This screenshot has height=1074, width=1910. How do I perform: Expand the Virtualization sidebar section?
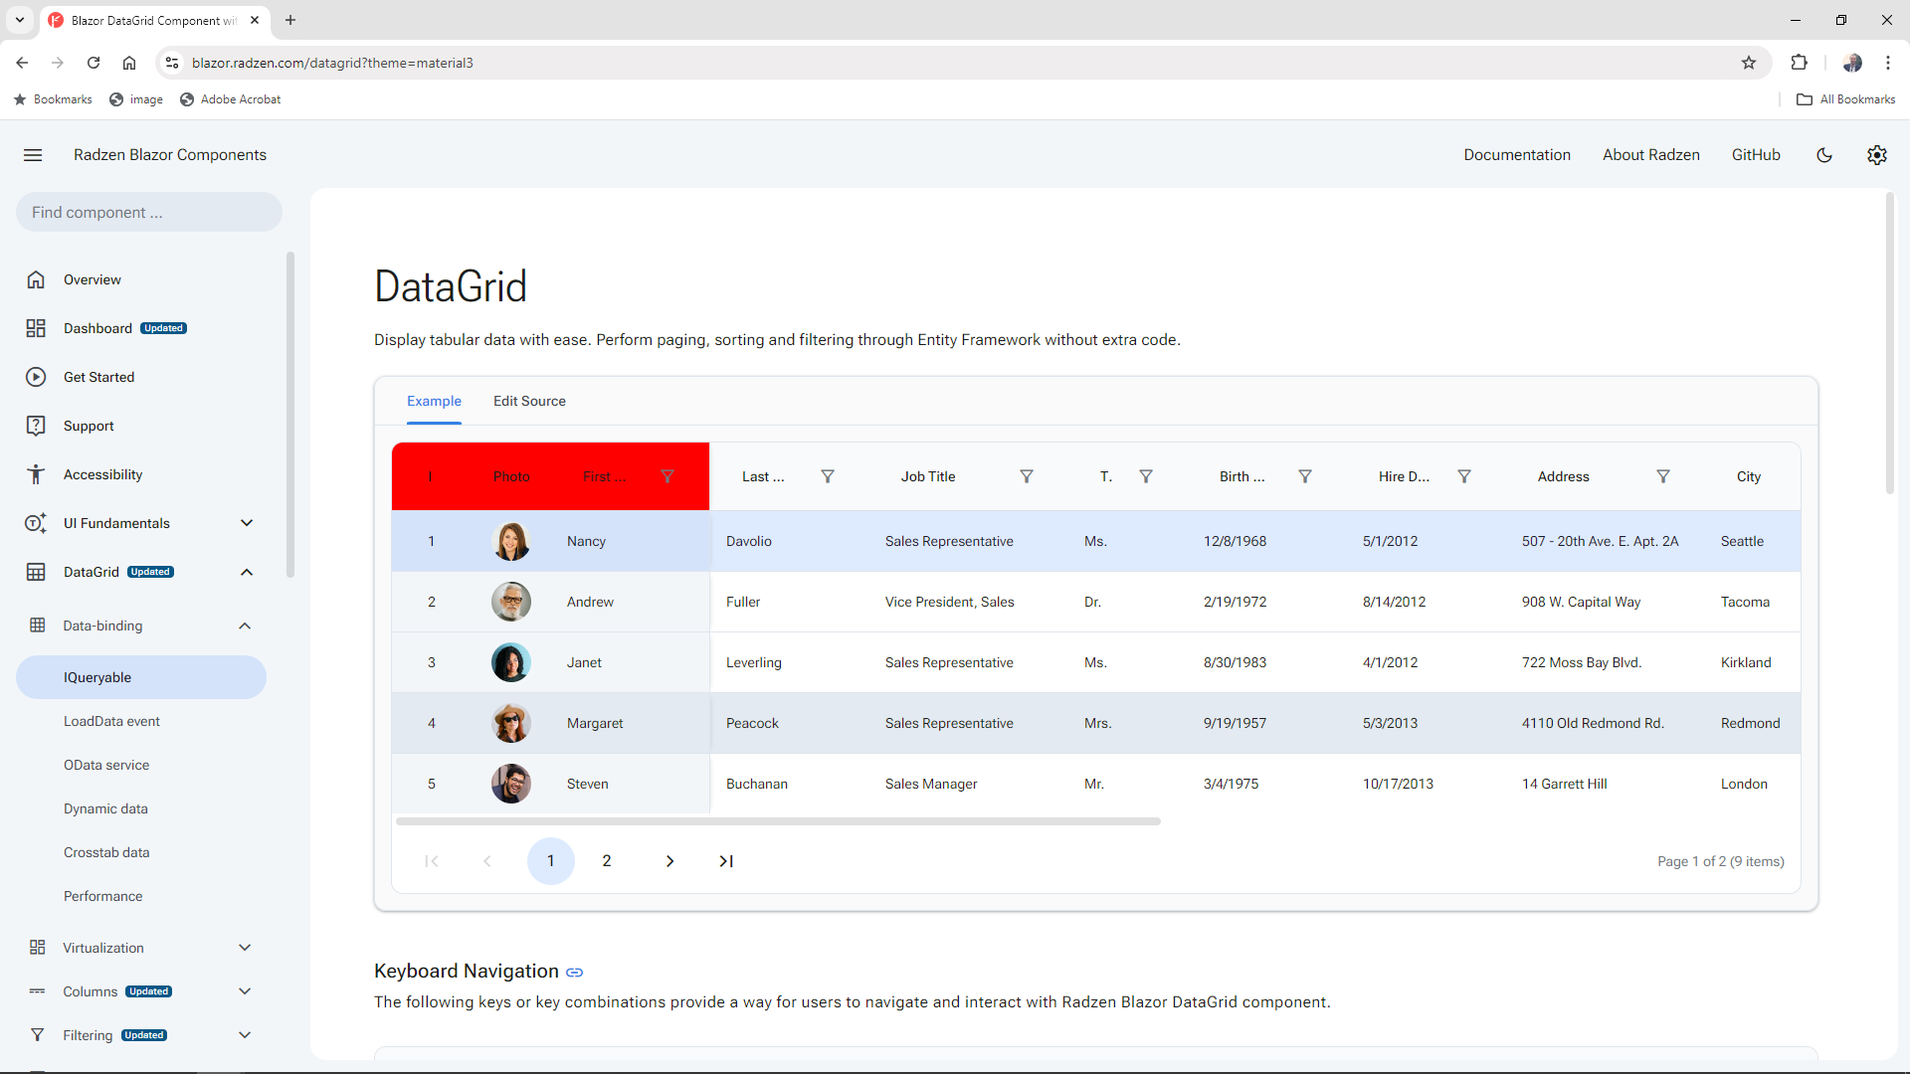click(x=245, y=948)
